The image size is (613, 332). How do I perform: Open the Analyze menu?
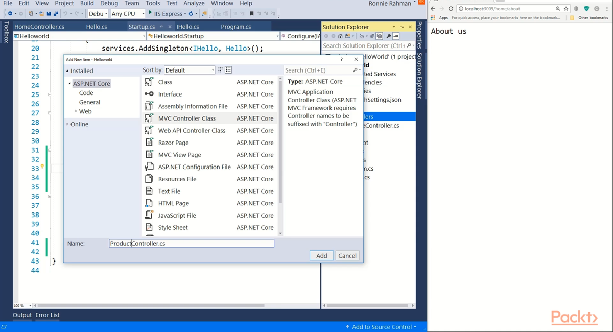[194, 3]
